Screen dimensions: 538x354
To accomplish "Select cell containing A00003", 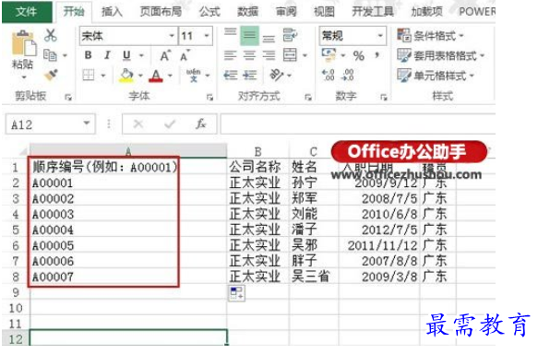I will click(x=128, y=214).
